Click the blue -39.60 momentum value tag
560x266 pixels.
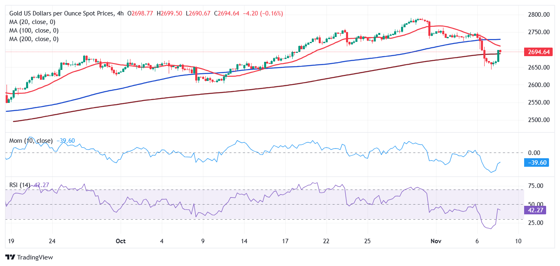click(x=536, y=162)
